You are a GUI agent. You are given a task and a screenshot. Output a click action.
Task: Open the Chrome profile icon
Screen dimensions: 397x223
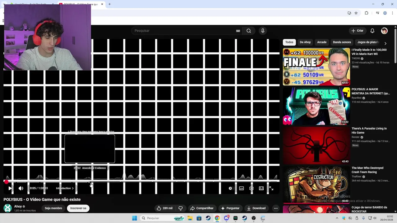pyautogui.click(x=385, y=13)
